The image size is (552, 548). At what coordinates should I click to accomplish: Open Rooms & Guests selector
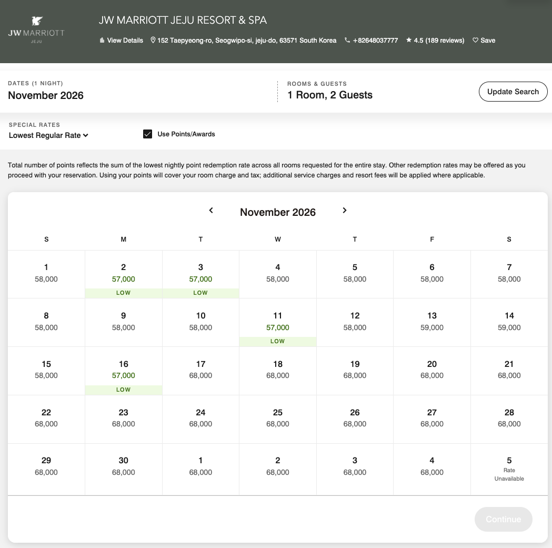[x=330, y=91]
